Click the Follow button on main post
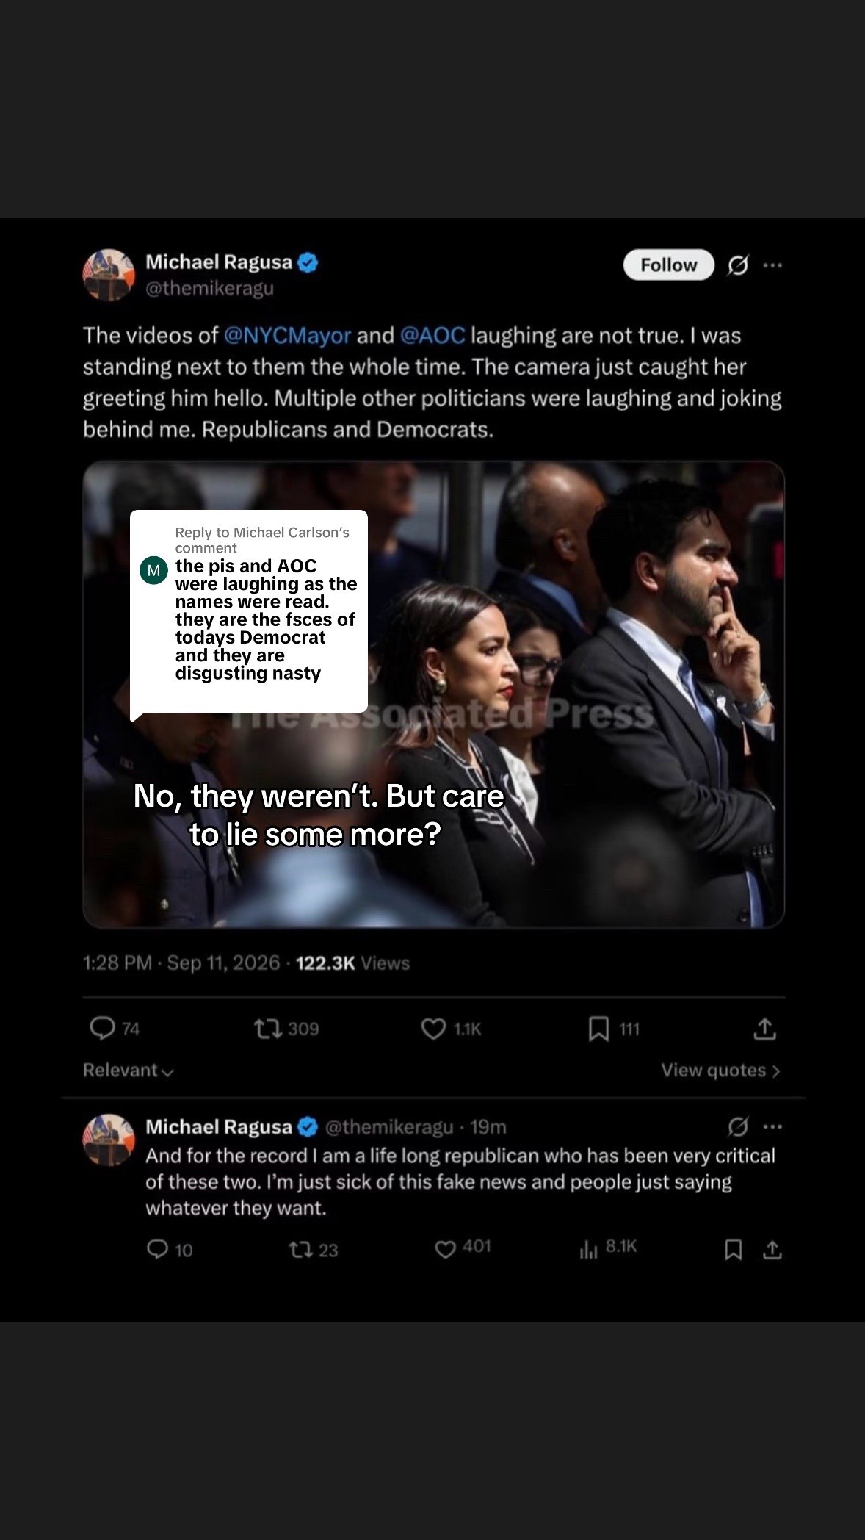 pos(668,265)
